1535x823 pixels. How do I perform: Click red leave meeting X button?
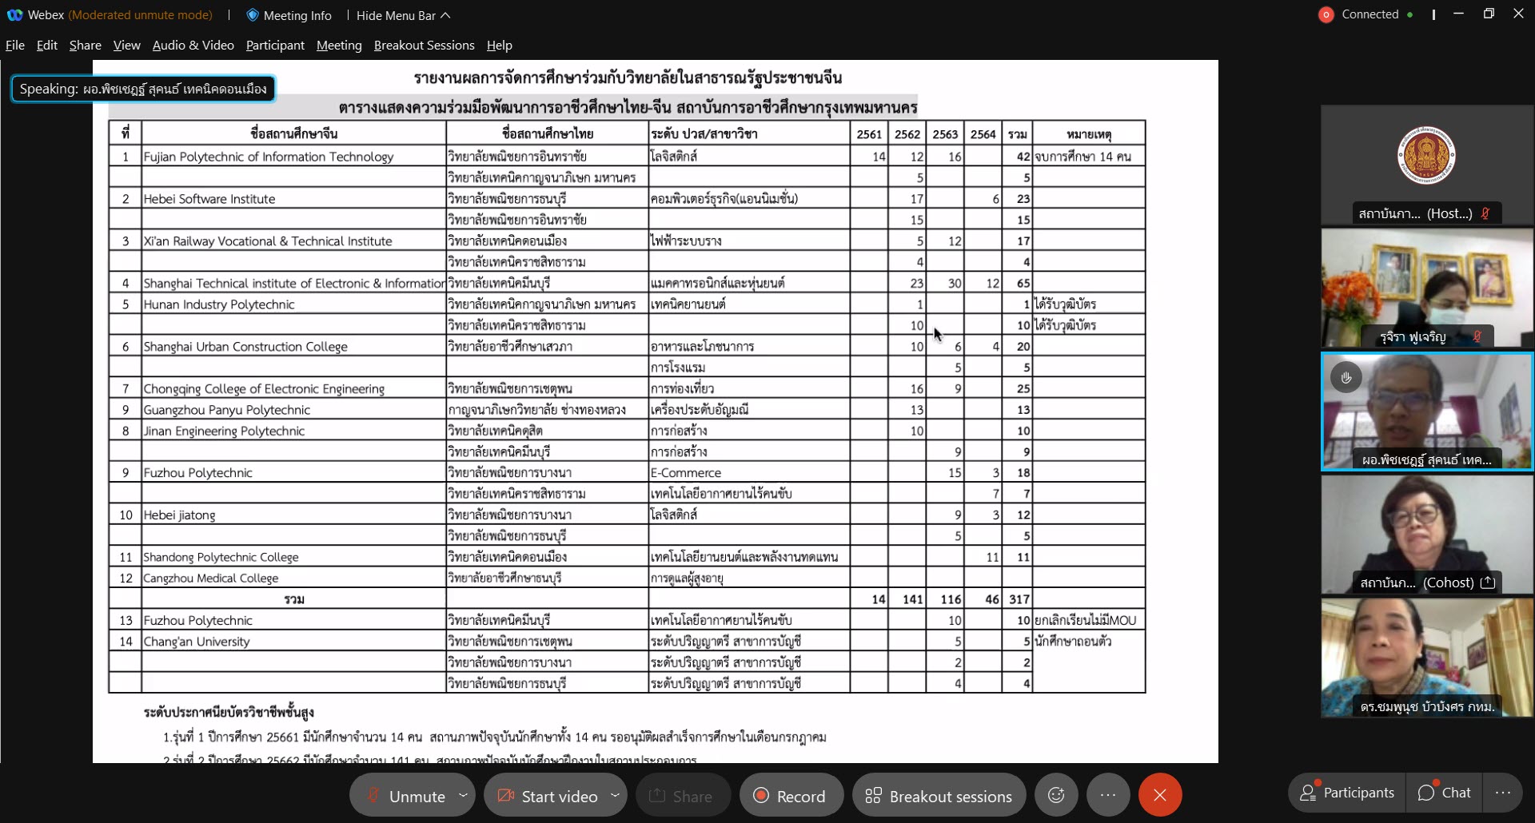click(1160, 795)
